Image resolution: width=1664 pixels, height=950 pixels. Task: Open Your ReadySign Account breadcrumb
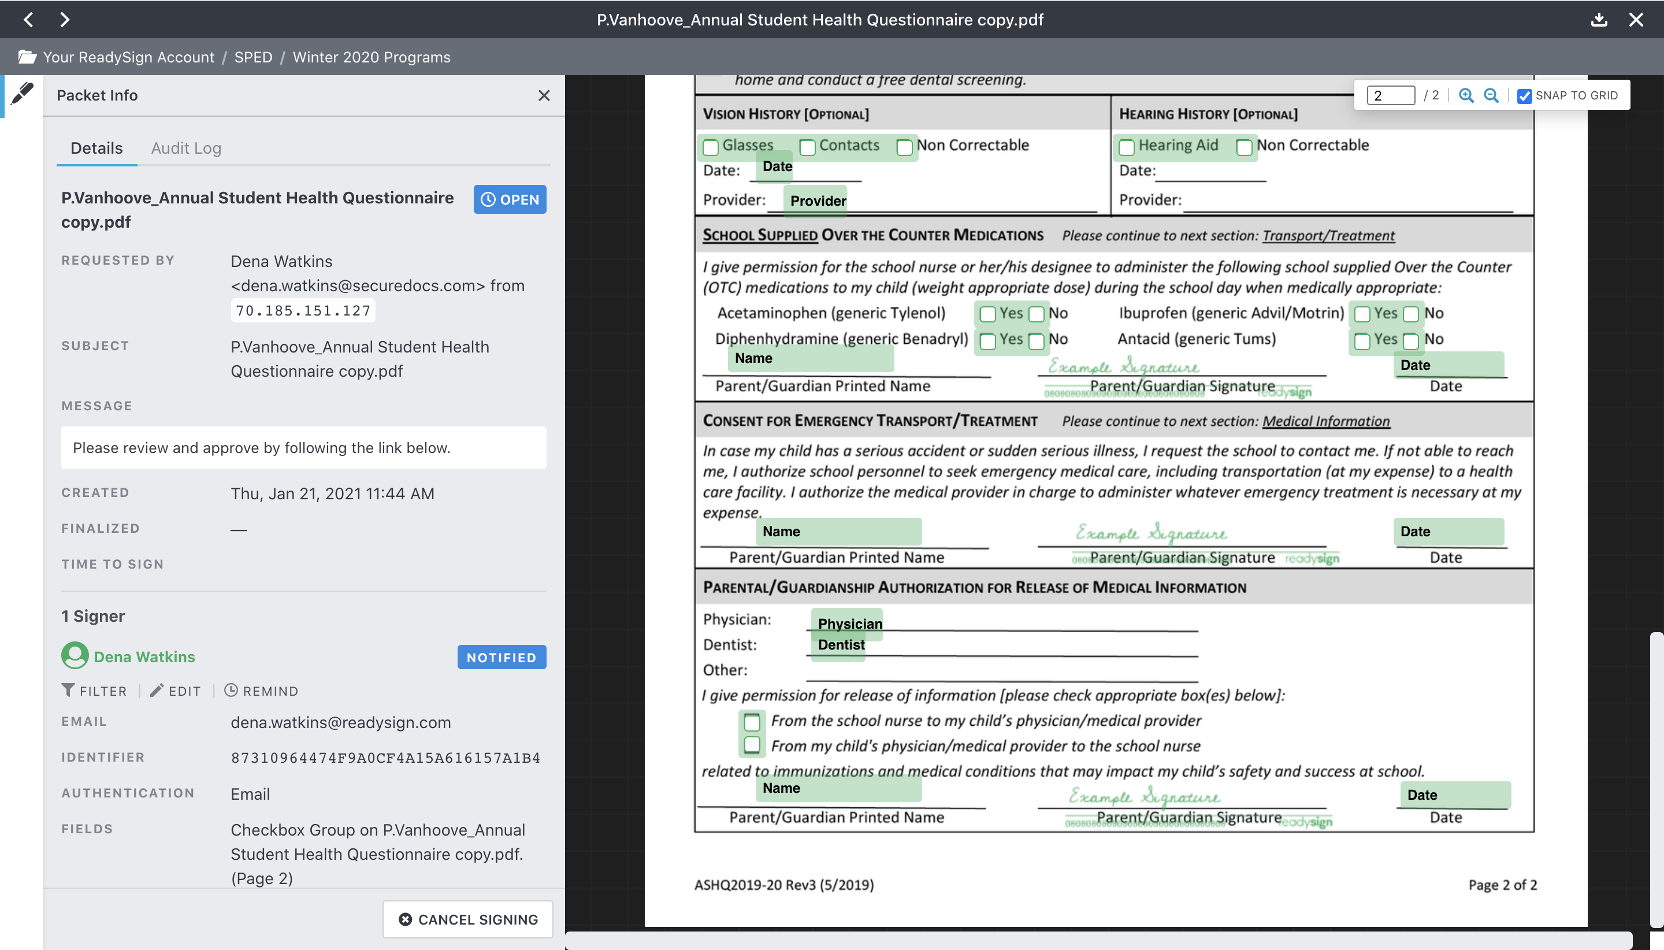pos(128,57)
